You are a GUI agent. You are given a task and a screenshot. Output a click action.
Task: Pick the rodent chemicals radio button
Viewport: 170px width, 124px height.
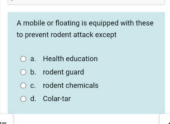[23, 86]
